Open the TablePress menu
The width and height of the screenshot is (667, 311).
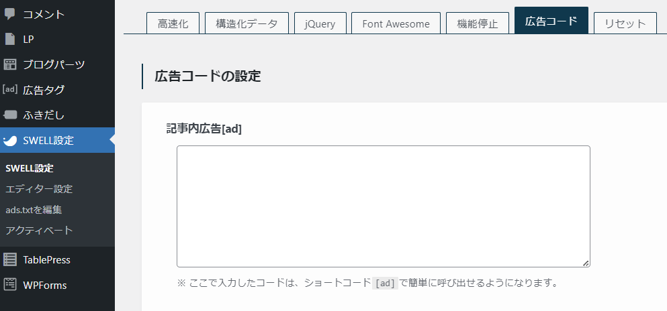point(57,259)
